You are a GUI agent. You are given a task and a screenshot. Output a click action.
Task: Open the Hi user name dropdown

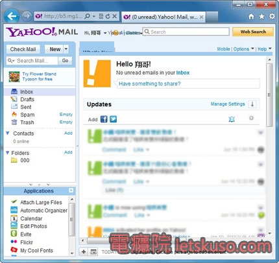click(x=105, y=33)
